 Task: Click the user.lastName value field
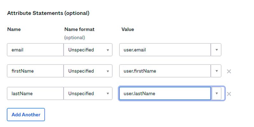(165, 93)
